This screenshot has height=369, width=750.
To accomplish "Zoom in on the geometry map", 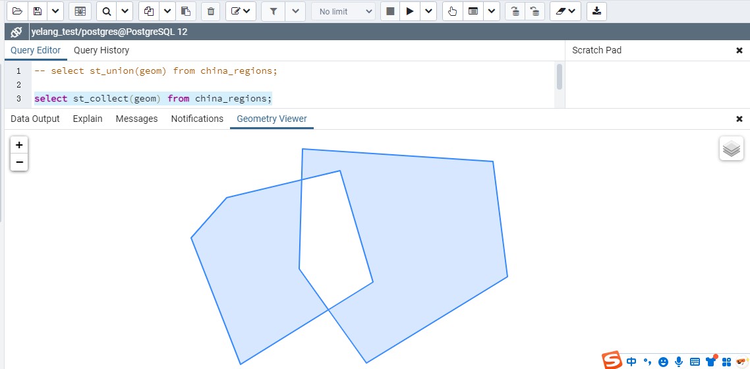I will click(19, 145).
